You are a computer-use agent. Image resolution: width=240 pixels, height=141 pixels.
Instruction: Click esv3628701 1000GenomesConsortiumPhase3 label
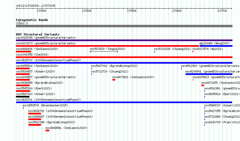49,100
